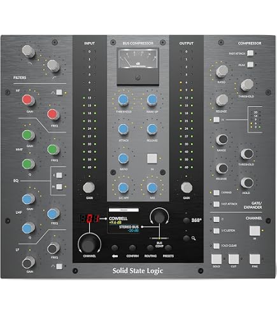277x315 pixels.
Task: Click the Presets button
Action: pos(168,248)
